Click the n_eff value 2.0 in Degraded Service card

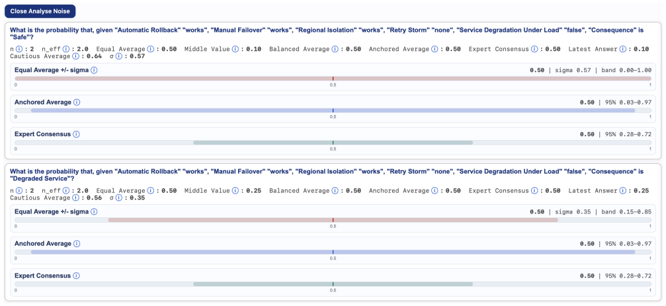[83, 191]
